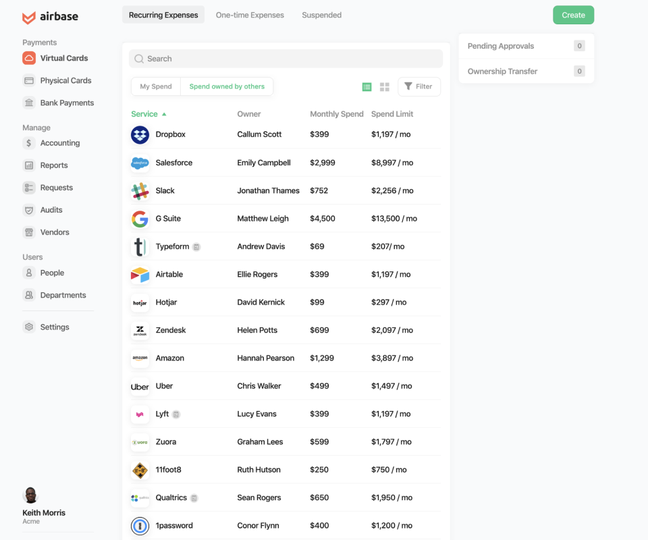Click the Typeform logo icon
Viewport: 648px width, 540px height.
tap(140, 246)
